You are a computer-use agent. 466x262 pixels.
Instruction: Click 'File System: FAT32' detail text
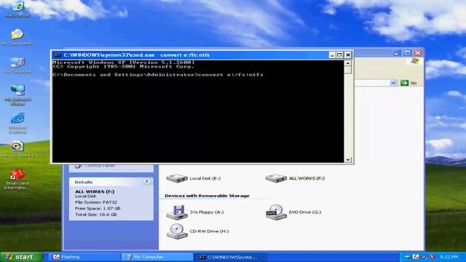pos(96,202)
